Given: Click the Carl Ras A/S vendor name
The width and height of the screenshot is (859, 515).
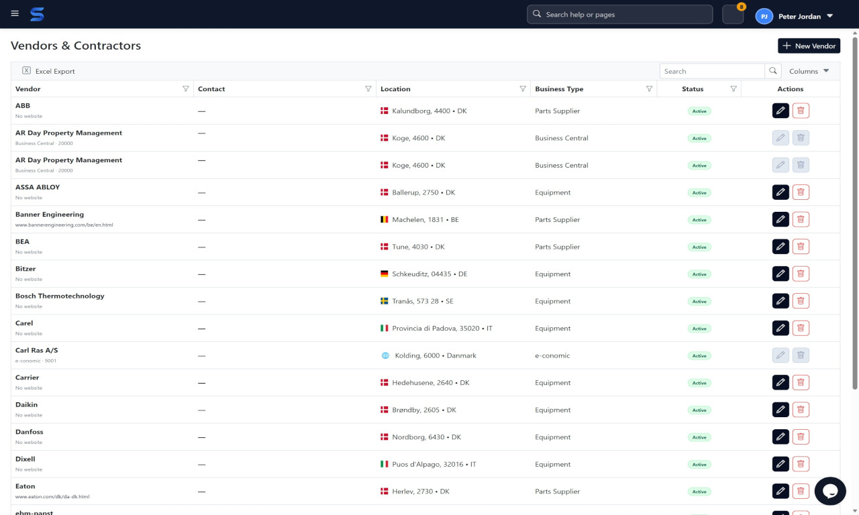Looking at the screenshot, I should [37, 350].
